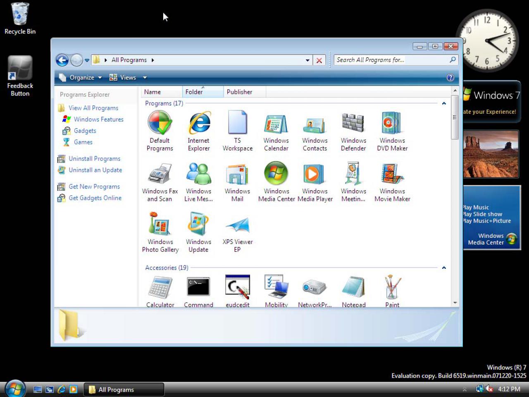This screenshot has width=529, height=397.
Task: Open Games in sidebar
Action: click(x=83, y=142)
